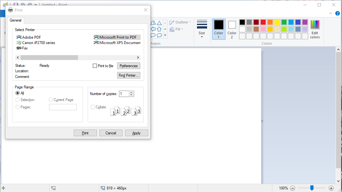Image resolution: width=342 pixels, height=192 pixels.
Task: Select the Canon iP2700 series printer
Action: [x=36, y=43]
